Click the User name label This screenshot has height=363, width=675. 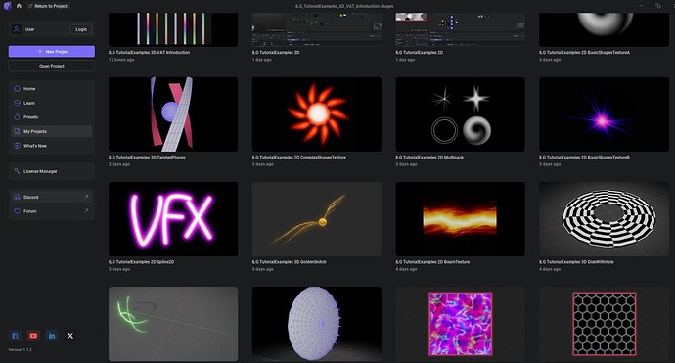[x=29, y=29]
